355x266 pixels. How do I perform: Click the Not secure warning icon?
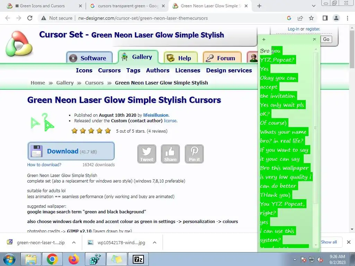(44, 18)
